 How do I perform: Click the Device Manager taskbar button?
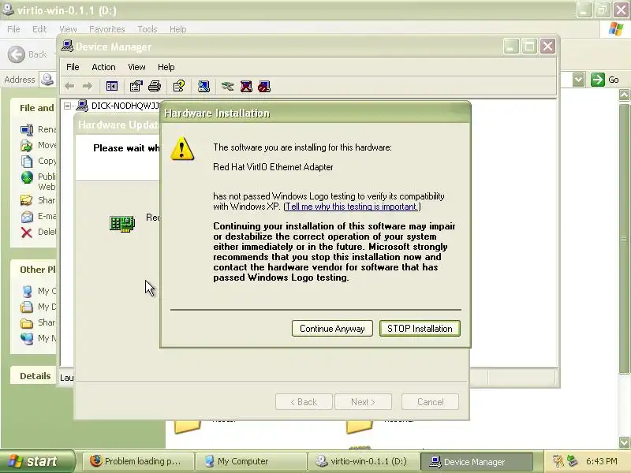pyautogui.click(x=476, y=461)
